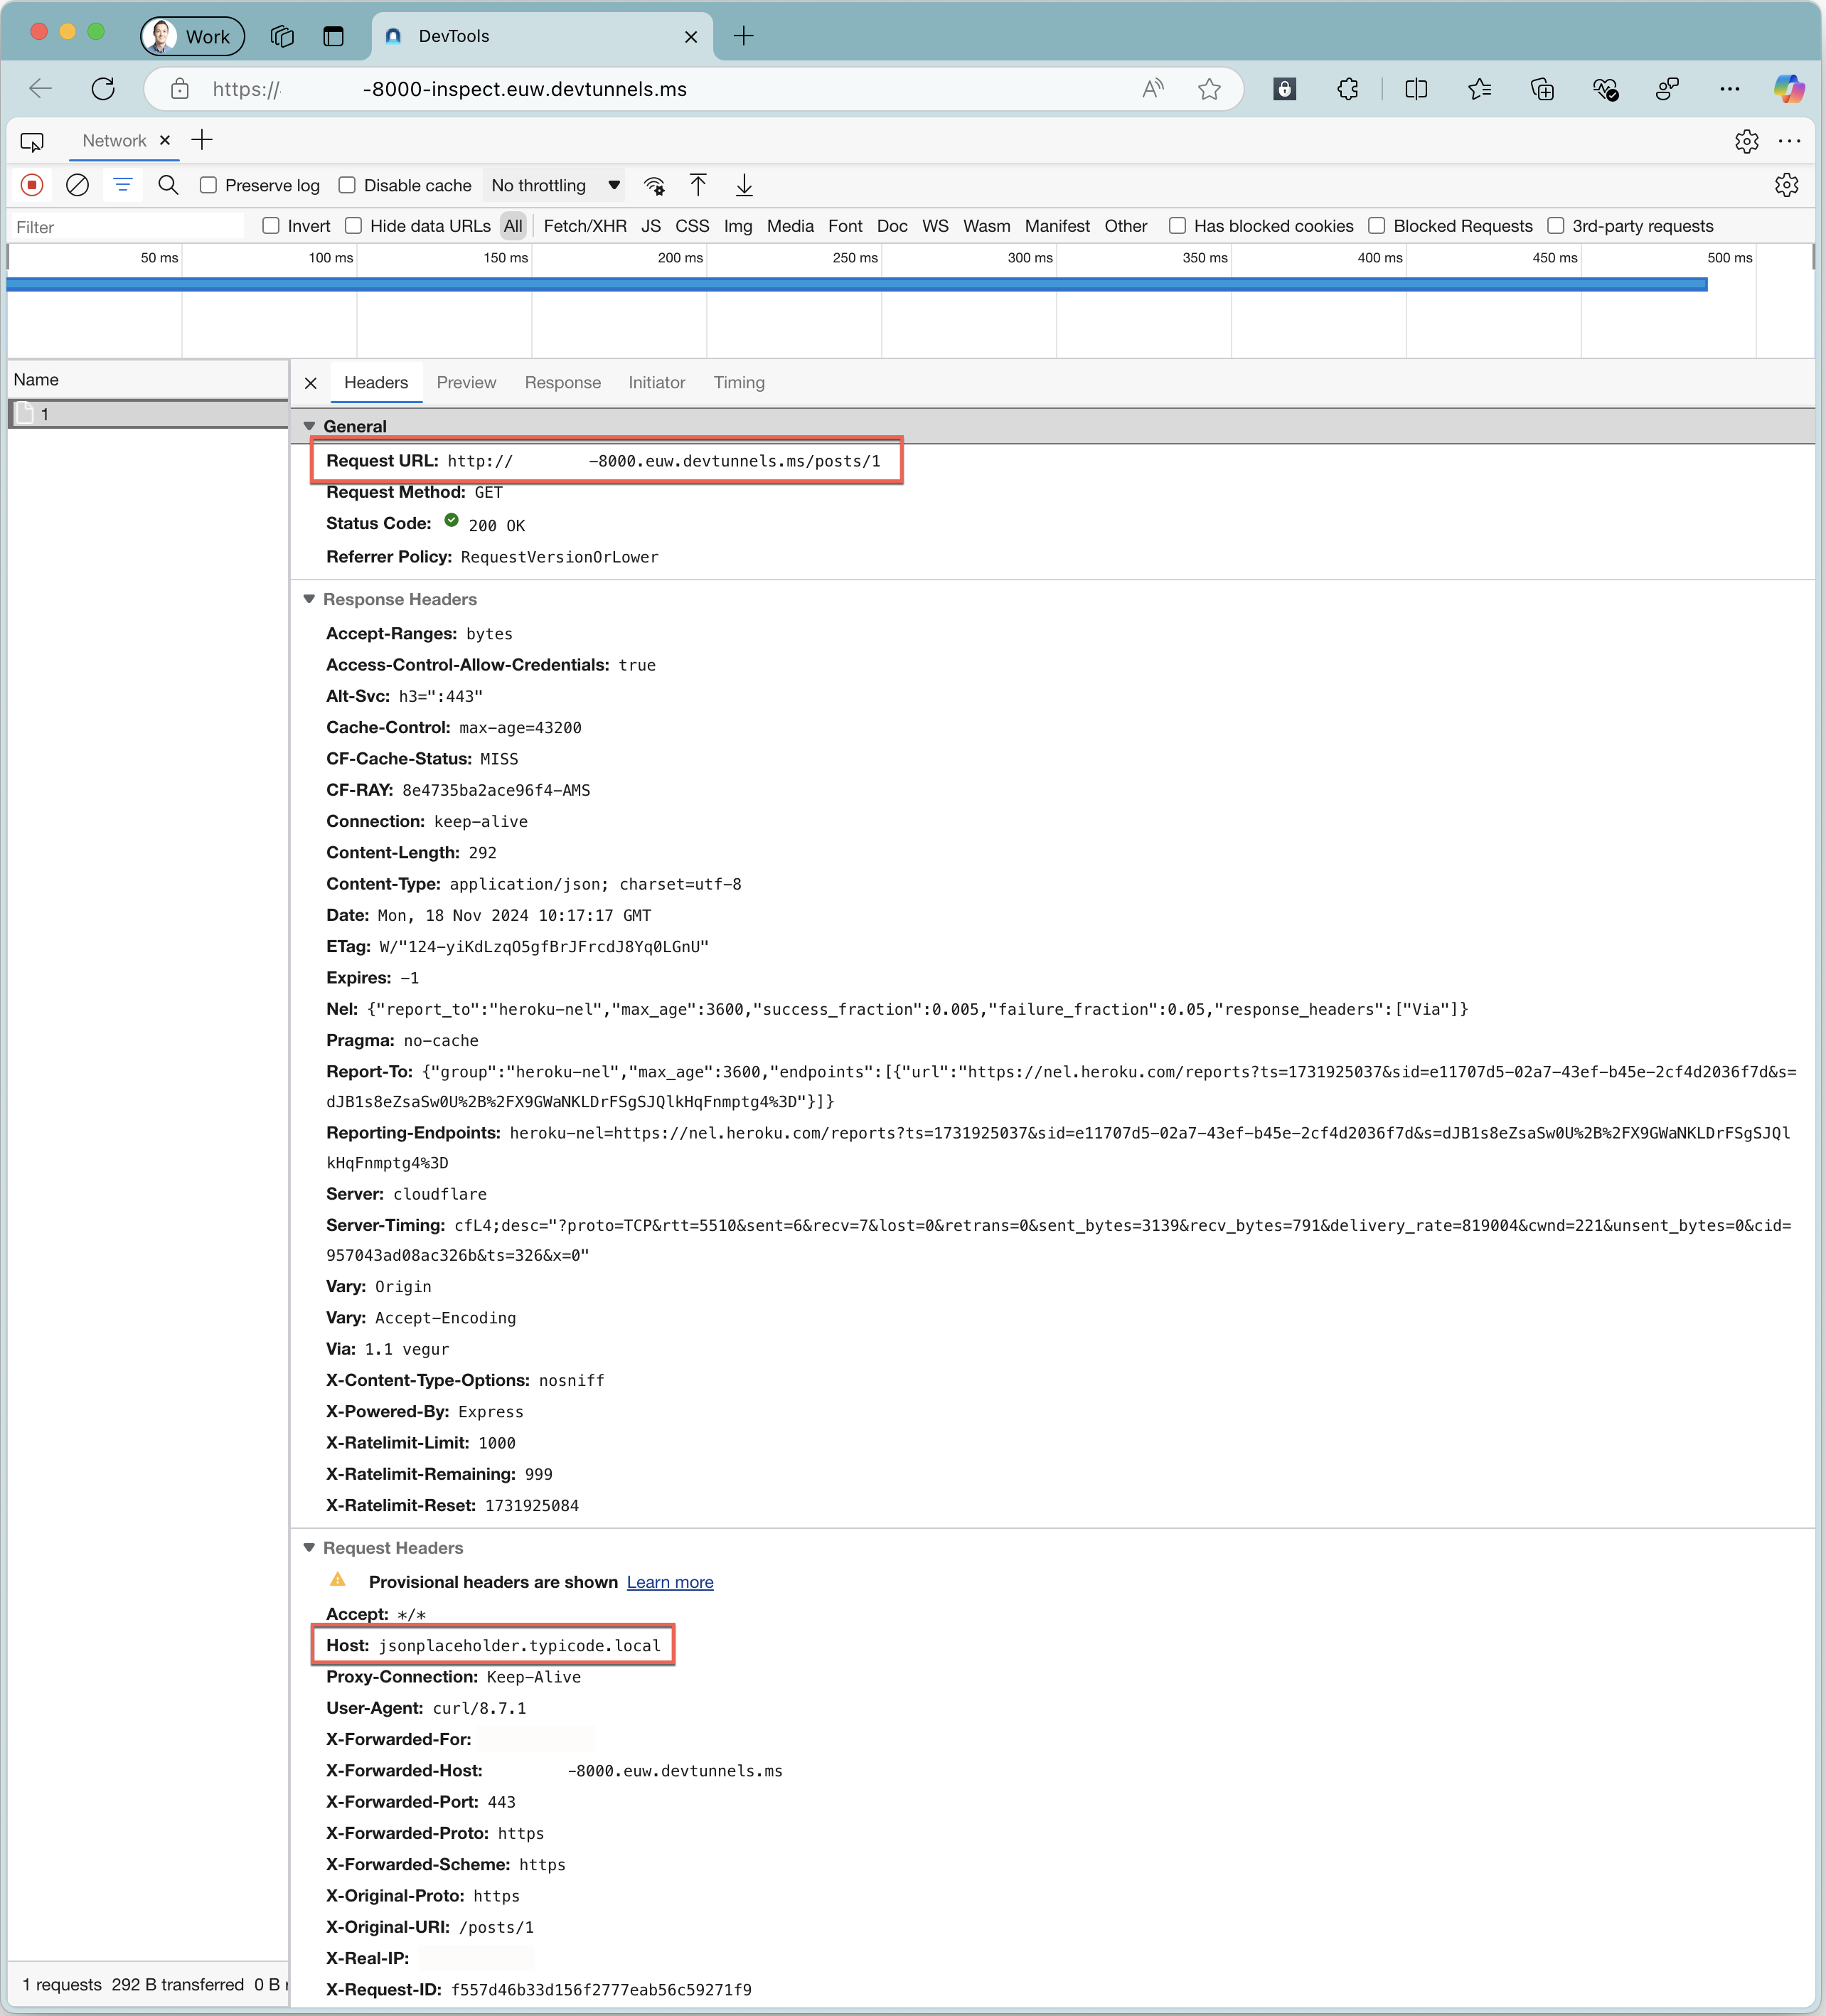
Task: Switch to the Preview tab
Action: (x=466, y=382)
